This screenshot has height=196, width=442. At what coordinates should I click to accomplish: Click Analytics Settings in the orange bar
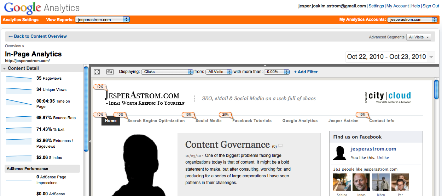[21, 20]
